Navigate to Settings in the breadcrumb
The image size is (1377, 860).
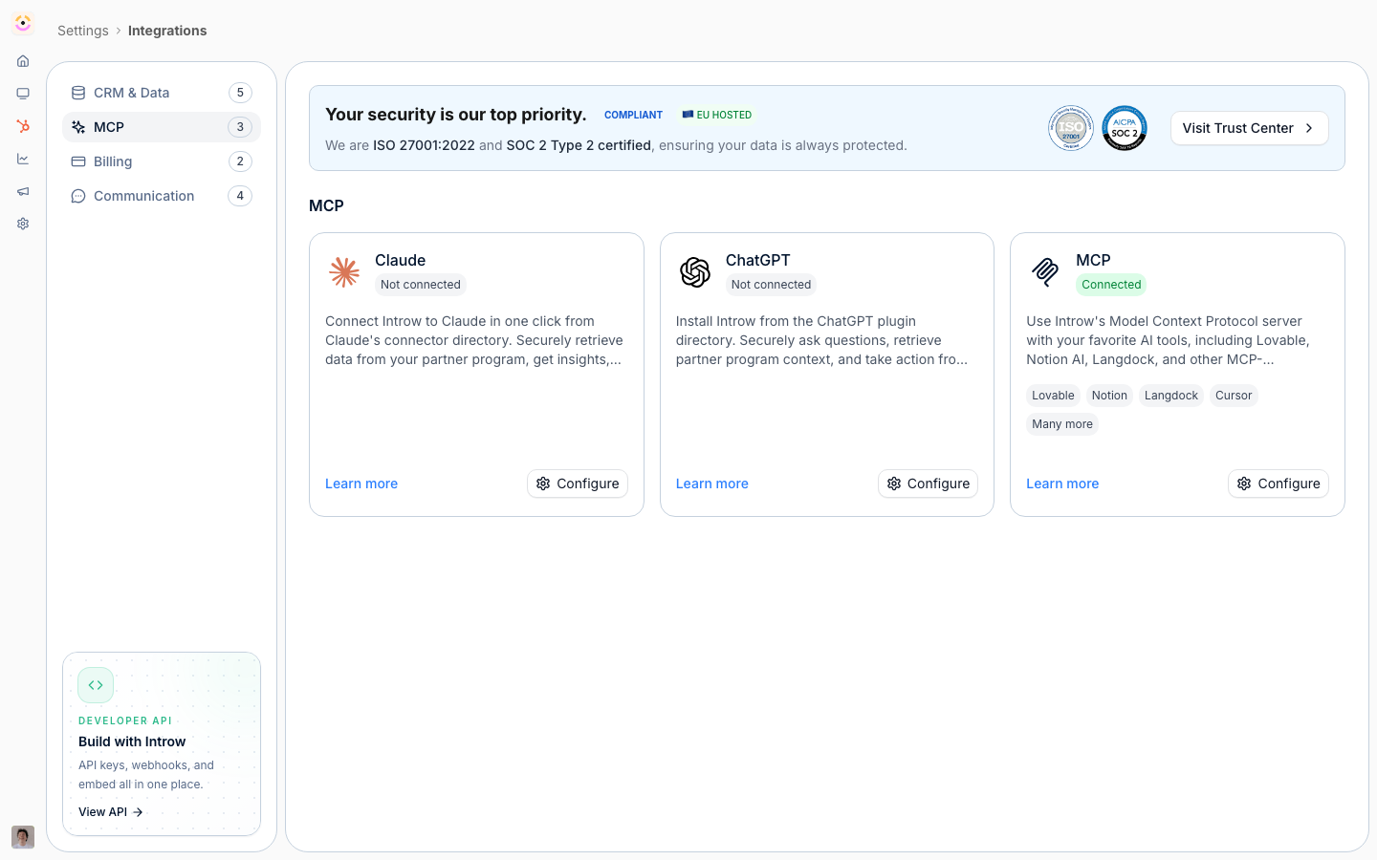pyautogui.click(x=83, y=31)
